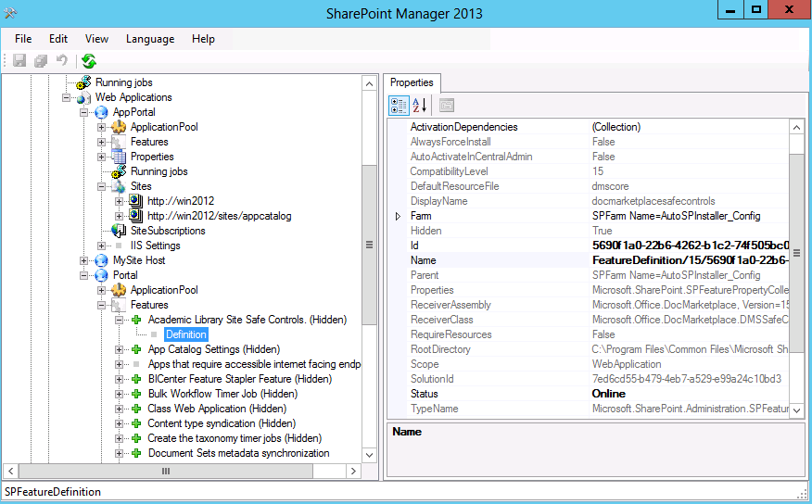Switch property grid to Categorized view
Screen dimensions: 812x504
point(399,106)
